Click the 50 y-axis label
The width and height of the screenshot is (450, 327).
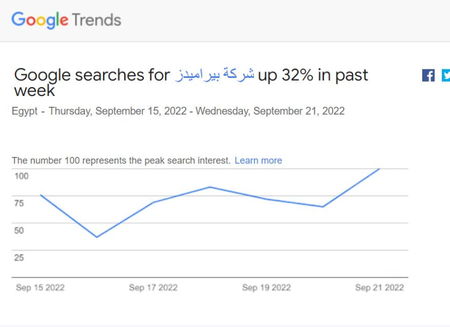pyautogui.click(x=19, y=230)
